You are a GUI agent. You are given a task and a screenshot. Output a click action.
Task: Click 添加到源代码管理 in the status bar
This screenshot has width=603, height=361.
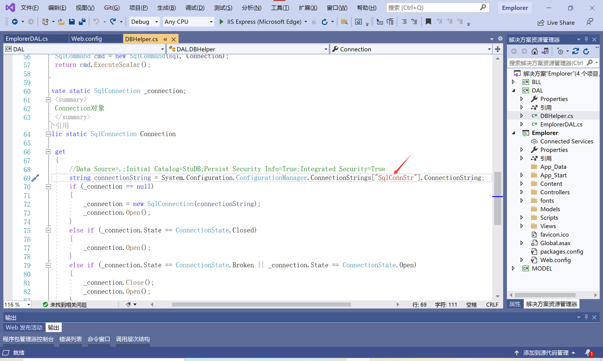[x=546, y=353]
